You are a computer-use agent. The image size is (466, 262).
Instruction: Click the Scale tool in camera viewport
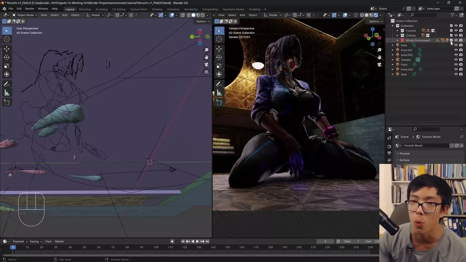[x=219, y=66]
